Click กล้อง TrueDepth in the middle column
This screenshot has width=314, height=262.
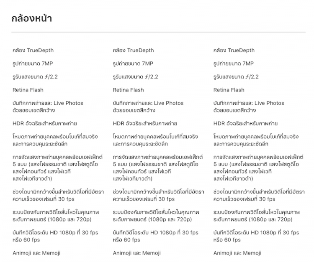click(133, 51)
